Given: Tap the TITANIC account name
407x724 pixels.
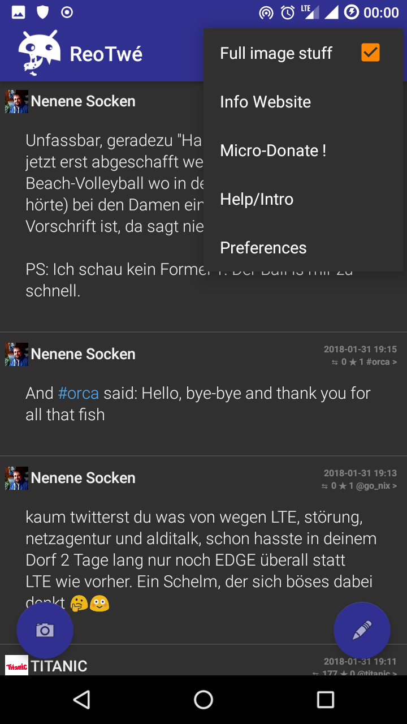Looking at the screenshot, I should 59,666.
